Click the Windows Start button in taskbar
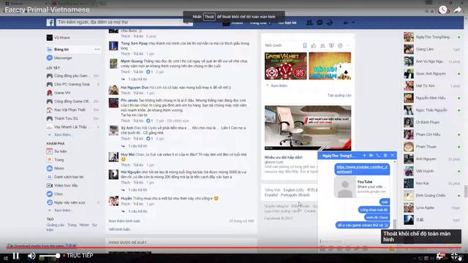This screenshot has width=468, height=263. [5, 258]
